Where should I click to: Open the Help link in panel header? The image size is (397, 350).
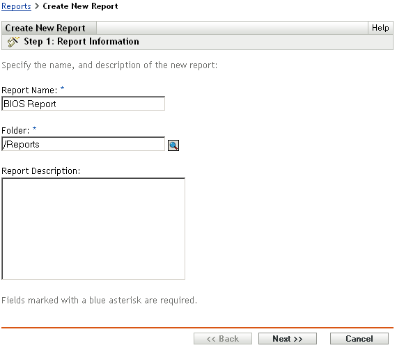tap(380, 28)
